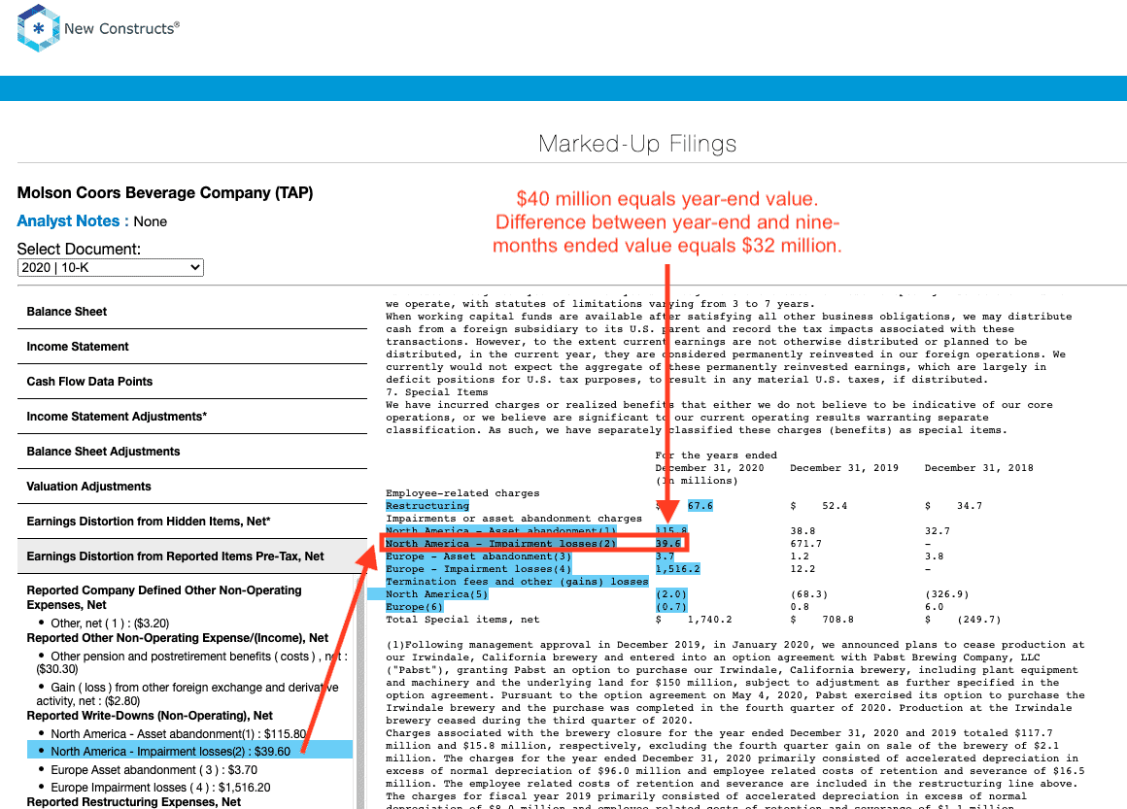Open Valuation Adjustments section
Screen dimensions: 1127x809
click(x=192, y=487)
